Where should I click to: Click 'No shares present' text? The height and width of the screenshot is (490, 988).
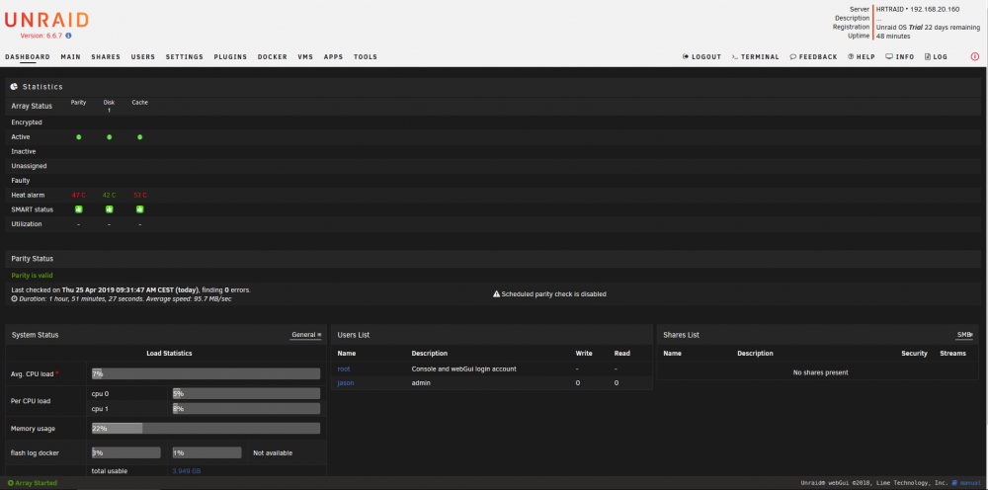point(820,372)
